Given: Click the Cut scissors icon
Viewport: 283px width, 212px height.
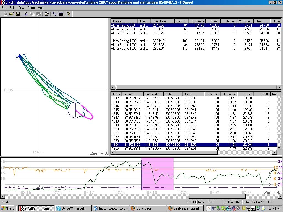Looking at the screenshot, I should point(26,14).
